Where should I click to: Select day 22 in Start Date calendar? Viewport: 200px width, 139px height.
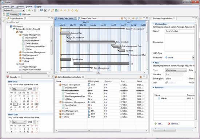[36, 104]
